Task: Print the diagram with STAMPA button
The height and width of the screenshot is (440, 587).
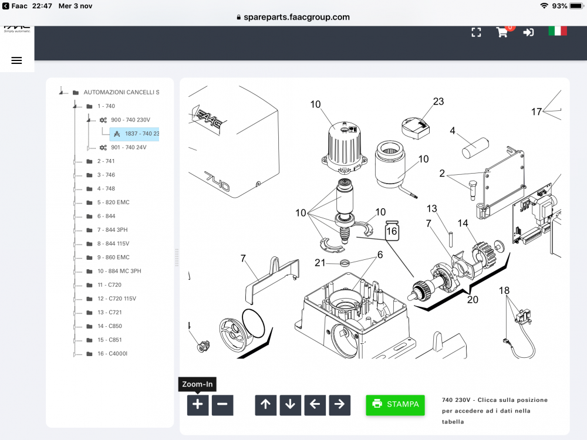Action: coord(395,404)
